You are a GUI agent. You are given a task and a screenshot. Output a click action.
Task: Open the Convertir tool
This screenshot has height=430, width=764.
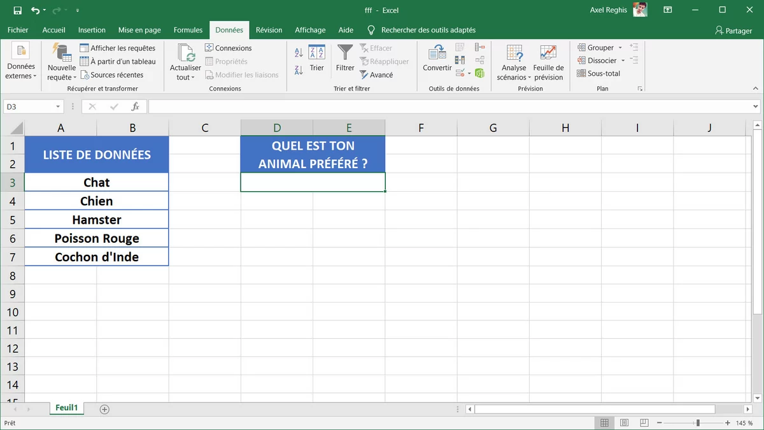click(437, 61)
